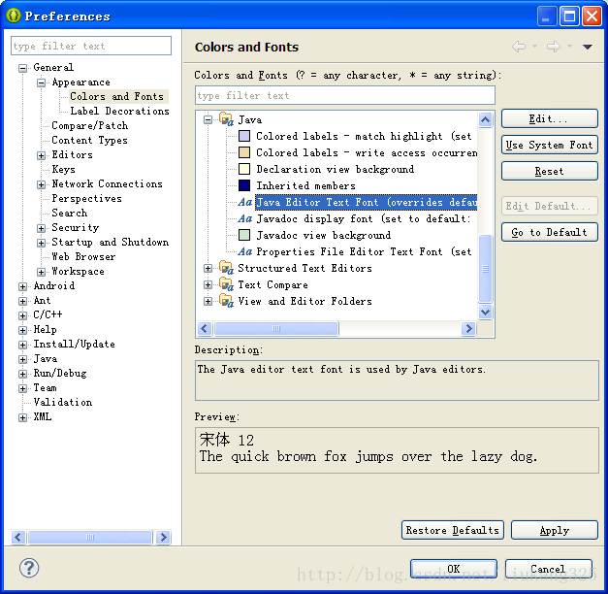Click the font list horizontal scroll right arrow
This screenshot has width=608, height=594.
tap(468, 328)
